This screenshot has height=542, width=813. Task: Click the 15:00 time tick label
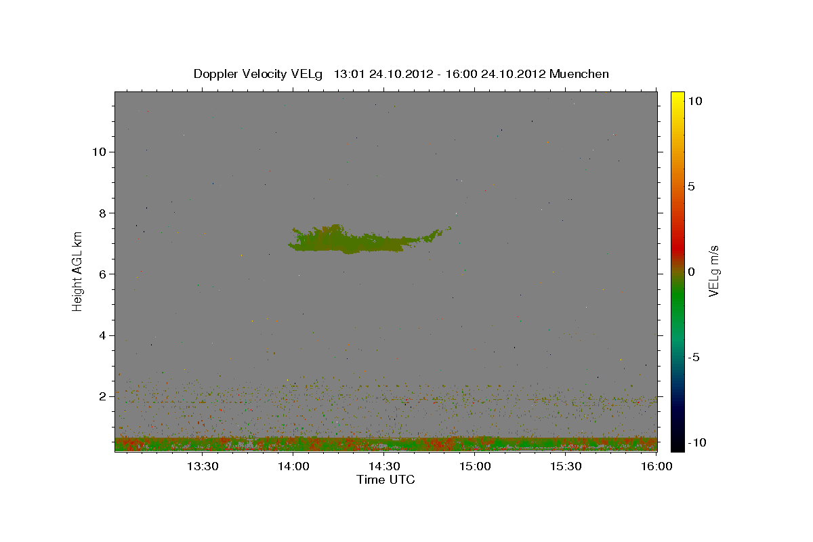click(x=475, y=466)
